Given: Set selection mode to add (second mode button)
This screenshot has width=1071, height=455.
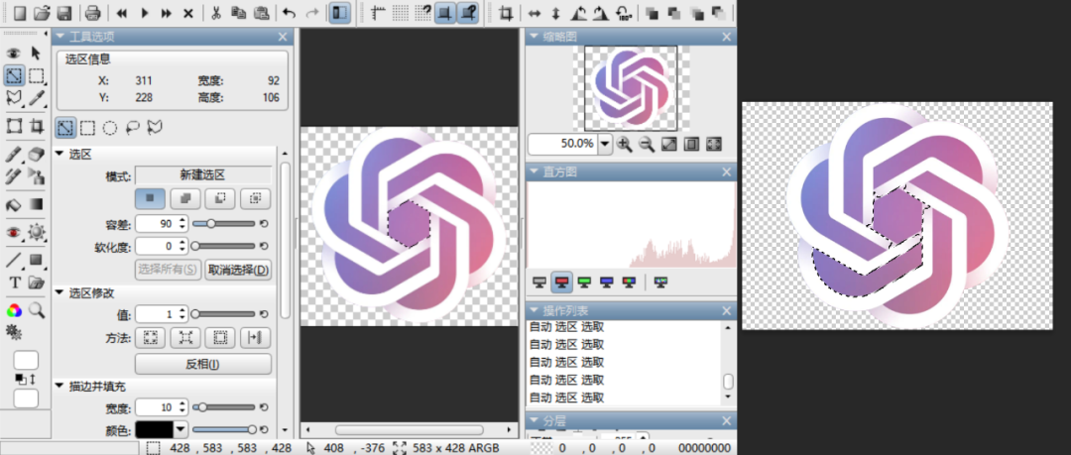Looking at the screenshot, I should pos(185,199).
